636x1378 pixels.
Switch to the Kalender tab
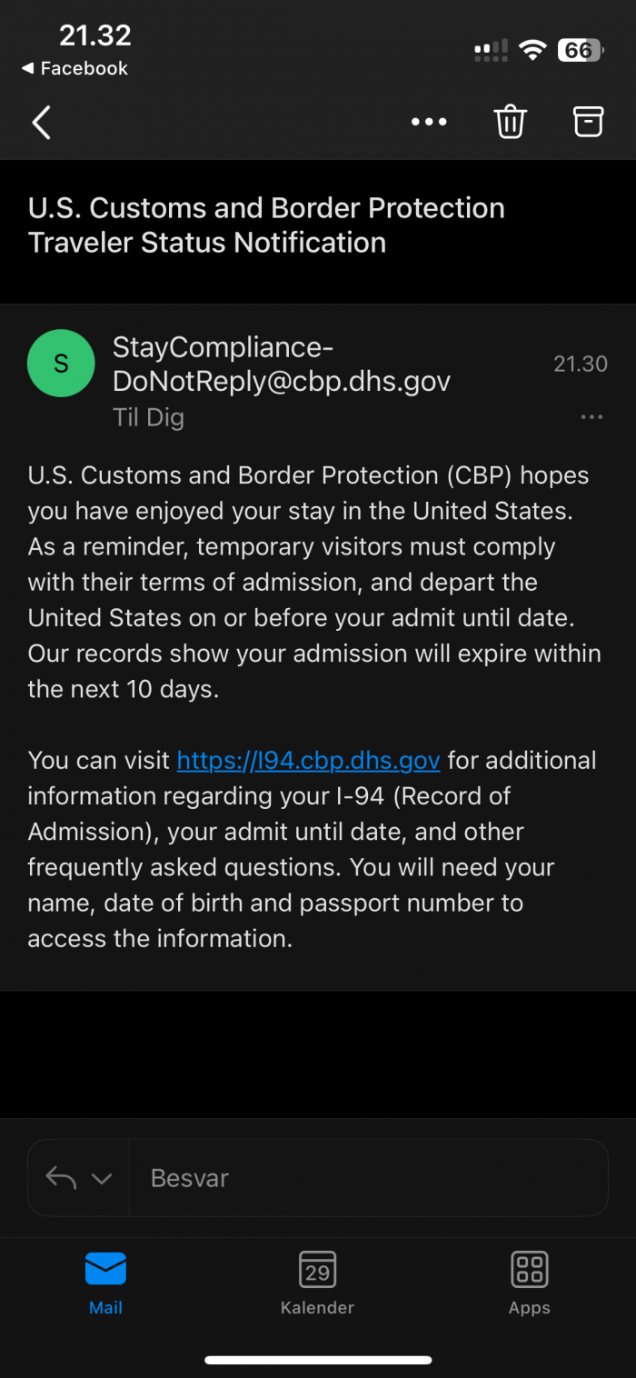tap(317, 1282)
